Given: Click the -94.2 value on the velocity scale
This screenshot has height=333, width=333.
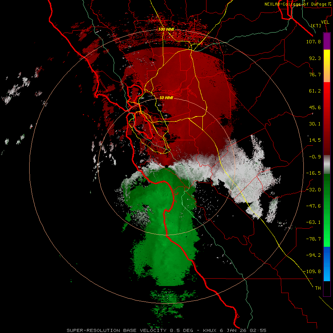Looking at the screenshot, I should (x=313, y=255).
